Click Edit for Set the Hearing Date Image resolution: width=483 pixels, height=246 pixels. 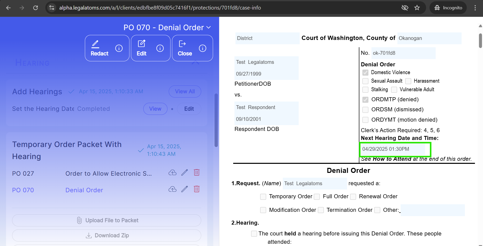click(x=189, y=109)
